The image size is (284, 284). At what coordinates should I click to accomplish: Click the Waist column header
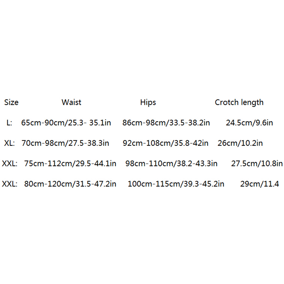71,102
